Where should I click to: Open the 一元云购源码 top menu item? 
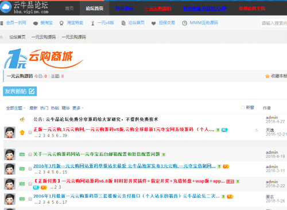coord(158,9)
